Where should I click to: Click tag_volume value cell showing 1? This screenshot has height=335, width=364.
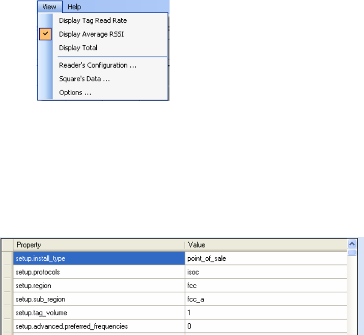point(266,313)
